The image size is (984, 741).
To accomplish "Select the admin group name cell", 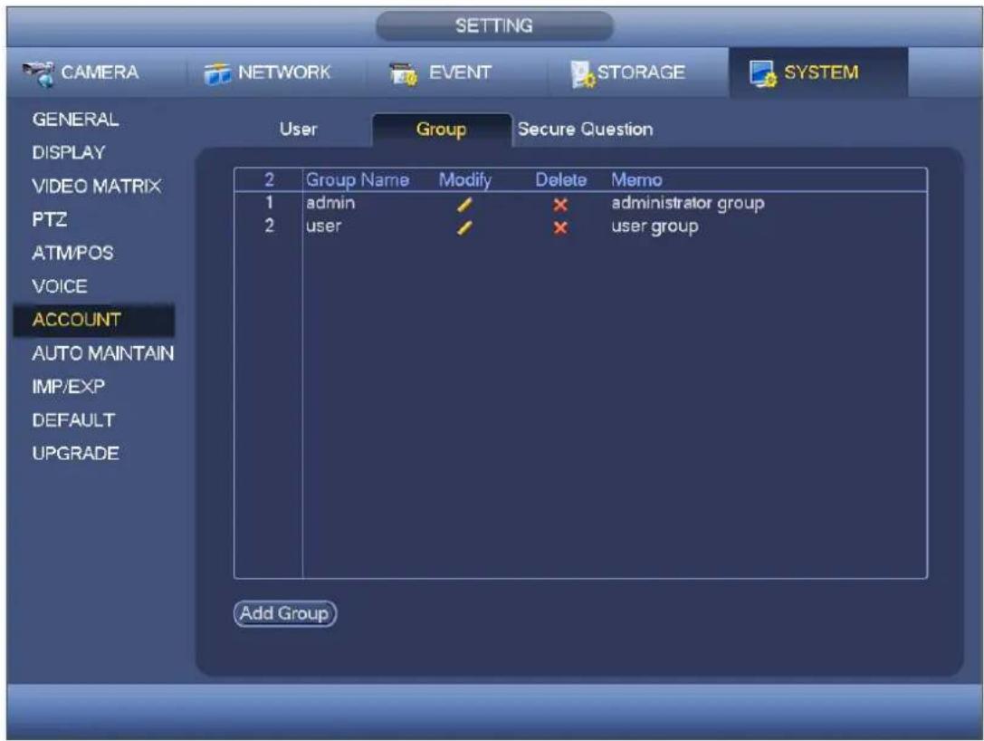I will 330,203.
